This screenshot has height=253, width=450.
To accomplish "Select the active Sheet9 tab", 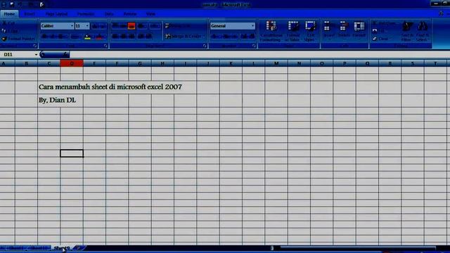I will pos(61,248).
